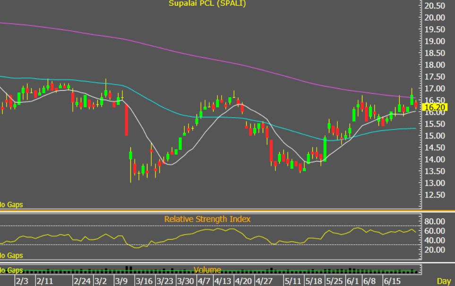Click the 14.50 price axis label
The width and height of the screenshot is (455, 286).
point(435,148)
